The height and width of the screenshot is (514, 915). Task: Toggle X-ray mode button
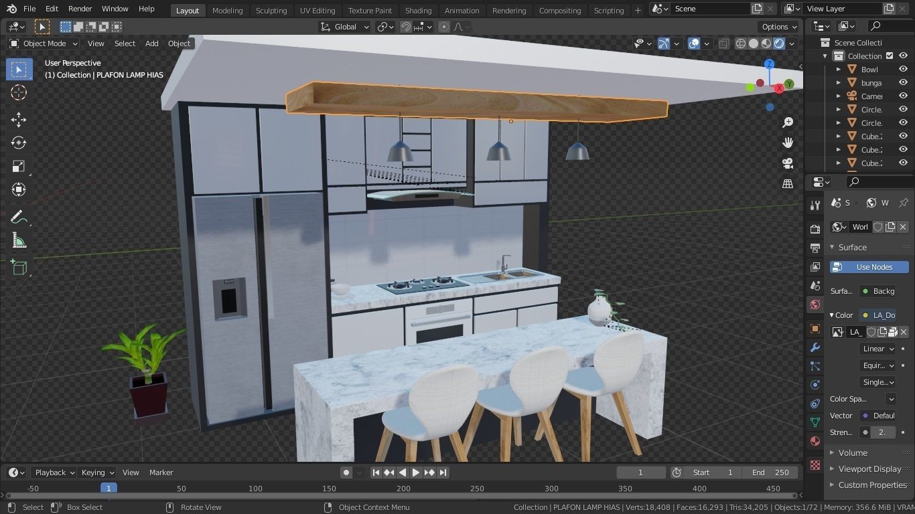tap(723, 44)
